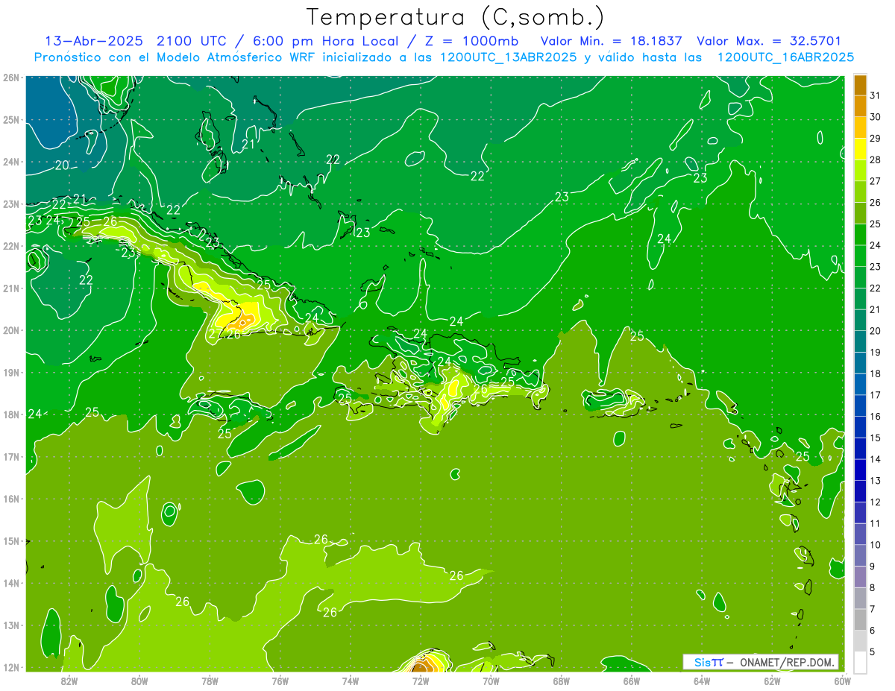
Task: Click the "26N" latitude axis label
Action: pos(10,78)
